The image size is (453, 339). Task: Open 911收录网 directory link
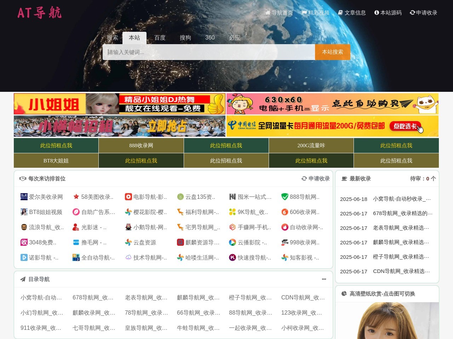(41, 328)
